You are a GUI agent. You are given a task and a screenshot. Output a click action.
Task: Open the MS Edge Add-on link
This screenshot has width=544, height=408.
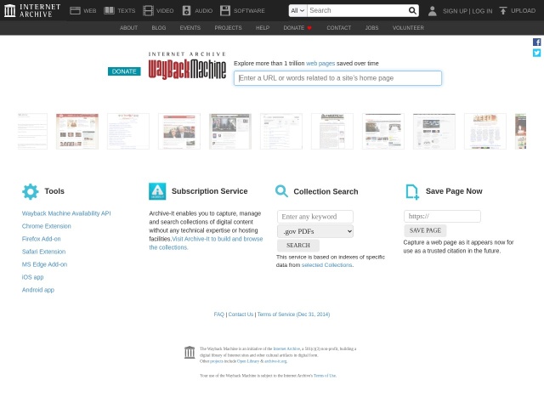pyautogui.click(x=44, y=264)
